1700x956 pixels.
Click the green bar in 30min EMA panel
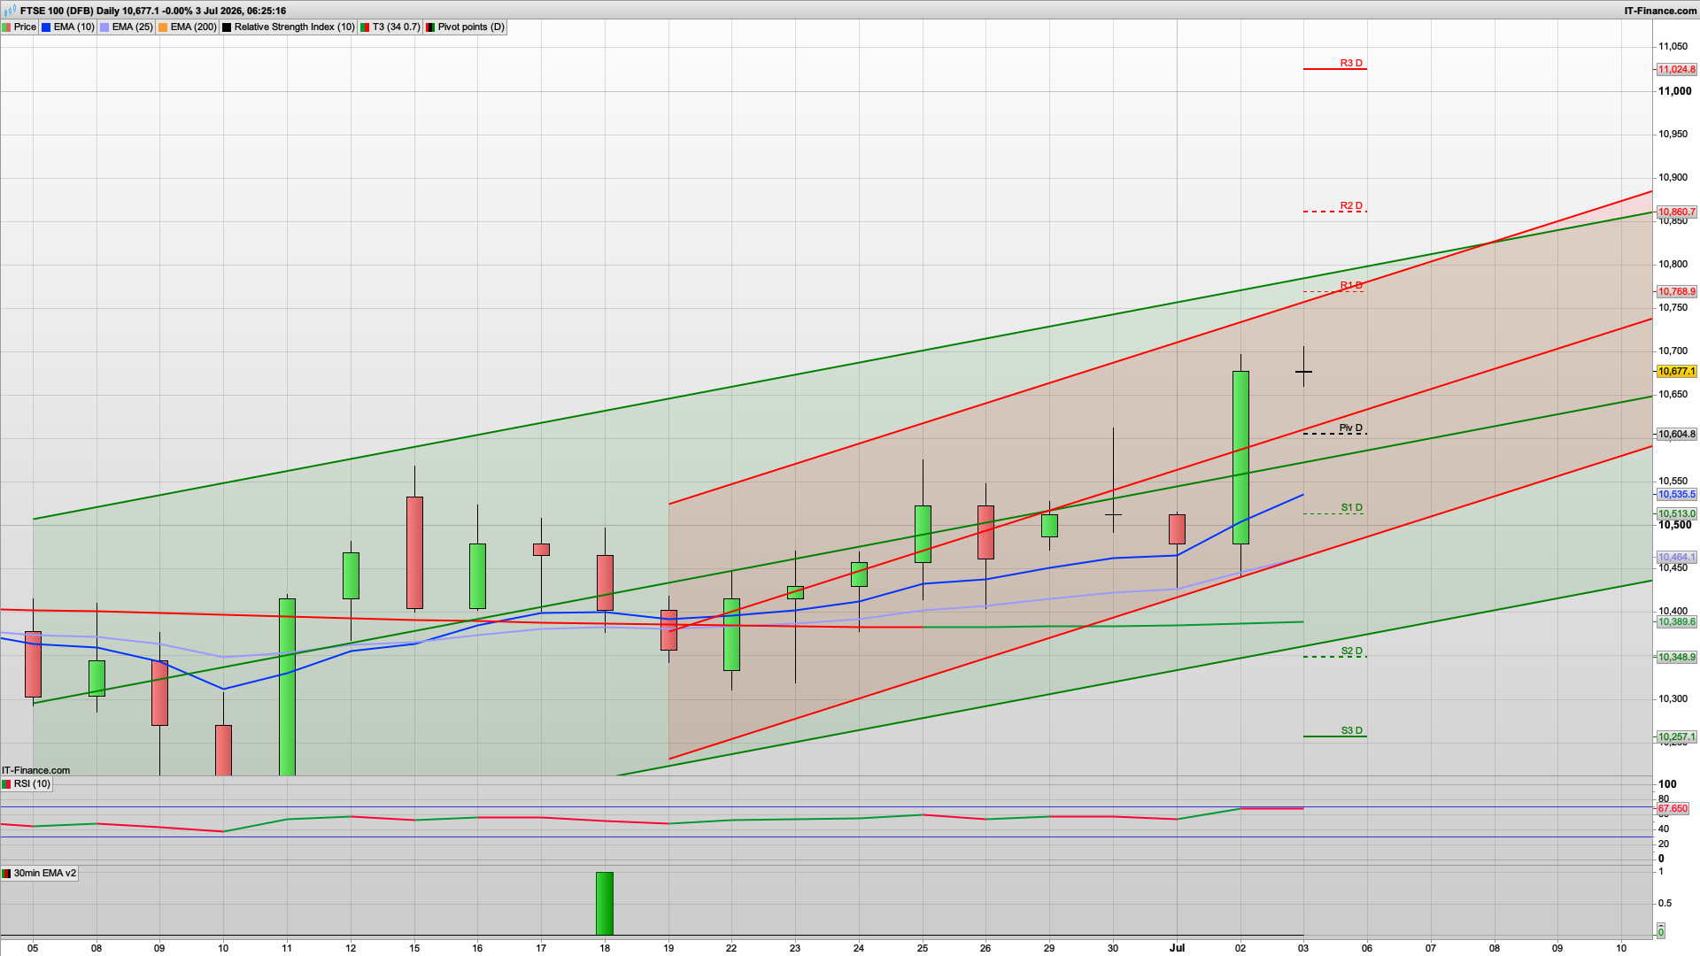click(605, 904)
